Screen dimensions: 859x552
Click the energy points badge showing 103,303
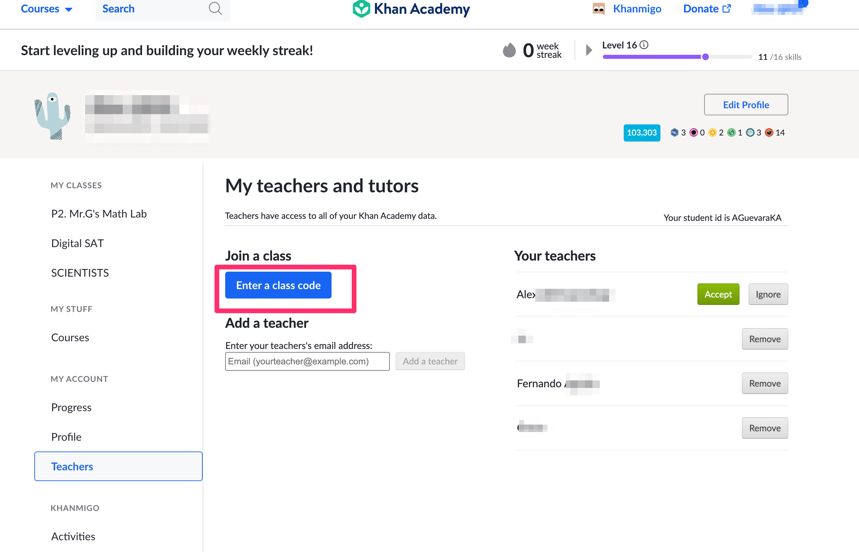(642, 133)
